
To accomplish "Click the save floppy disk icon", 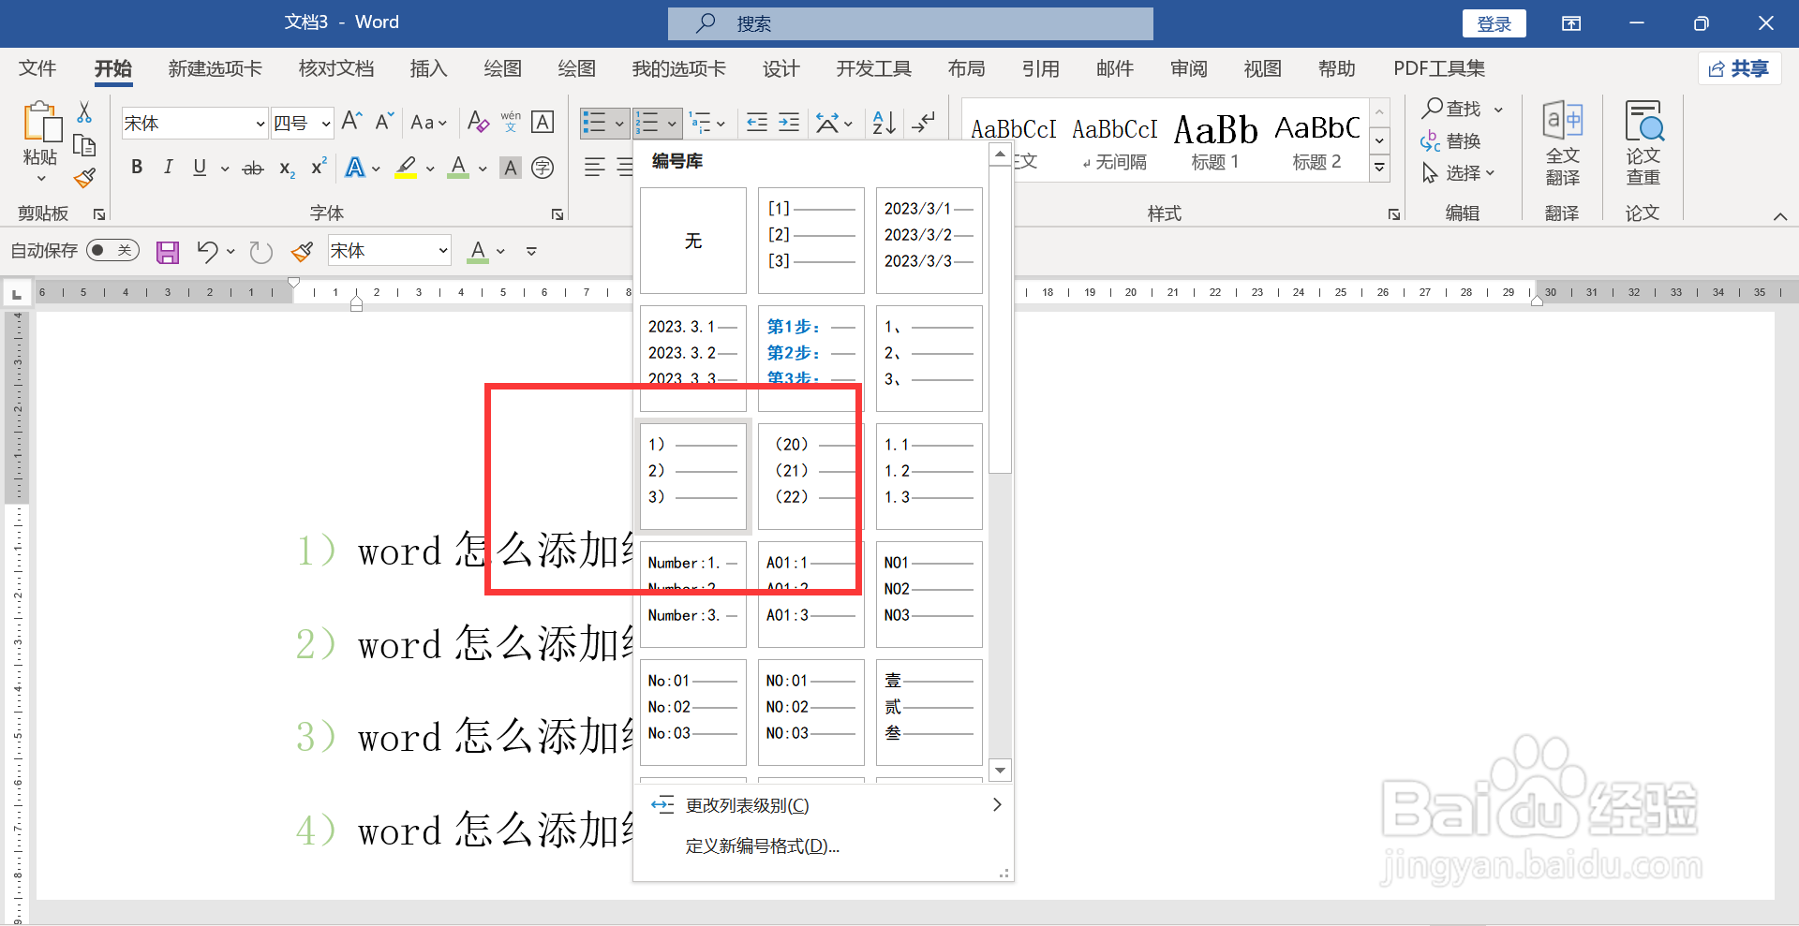I will (168, 252).
